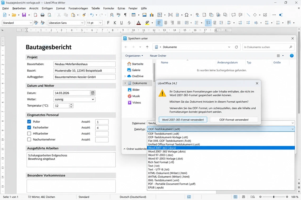The width and height of the screenshot is (301, 200).
Task: Open the Formatvorlagen menu
Action: (78, 8)
